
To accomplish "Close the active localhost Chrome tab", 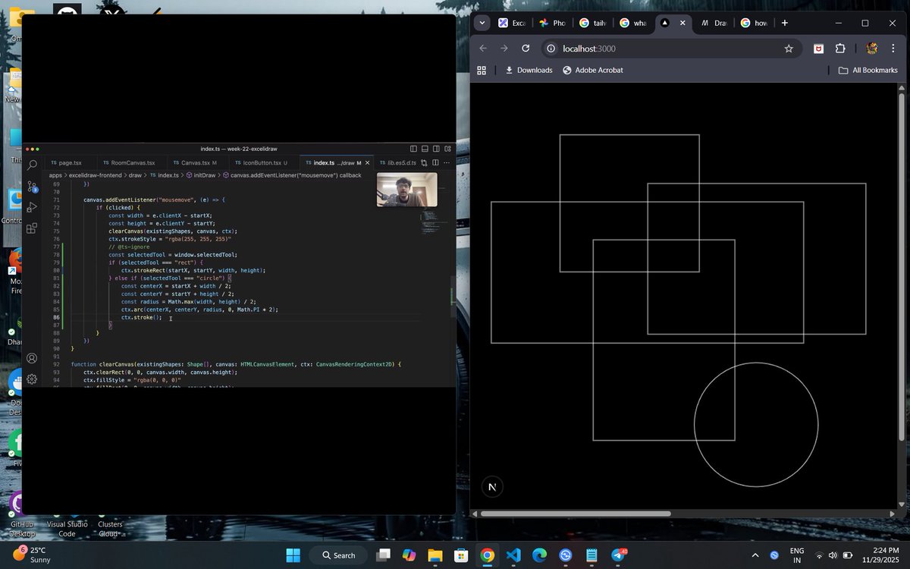I will point(682,23).
